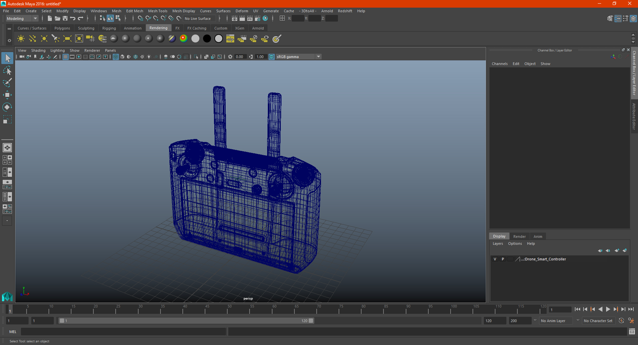Toggle wireframe shading cube in viewport

tap(116, 57)
